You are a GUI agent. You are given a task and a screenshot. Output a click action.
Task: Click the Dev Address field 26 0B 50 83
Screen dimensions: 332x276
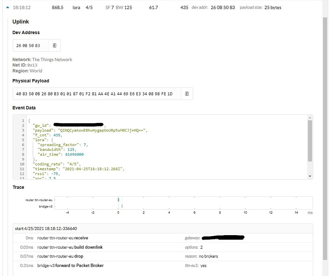click(x=31, y=45)
